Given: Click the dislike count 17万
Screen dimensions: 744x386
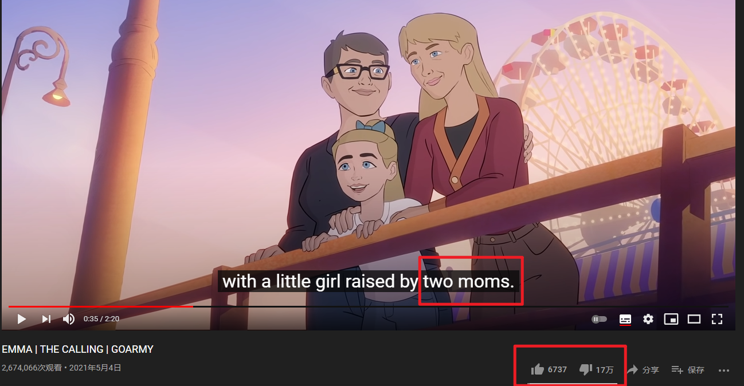Looking at the screenshot, I should 605,370.
